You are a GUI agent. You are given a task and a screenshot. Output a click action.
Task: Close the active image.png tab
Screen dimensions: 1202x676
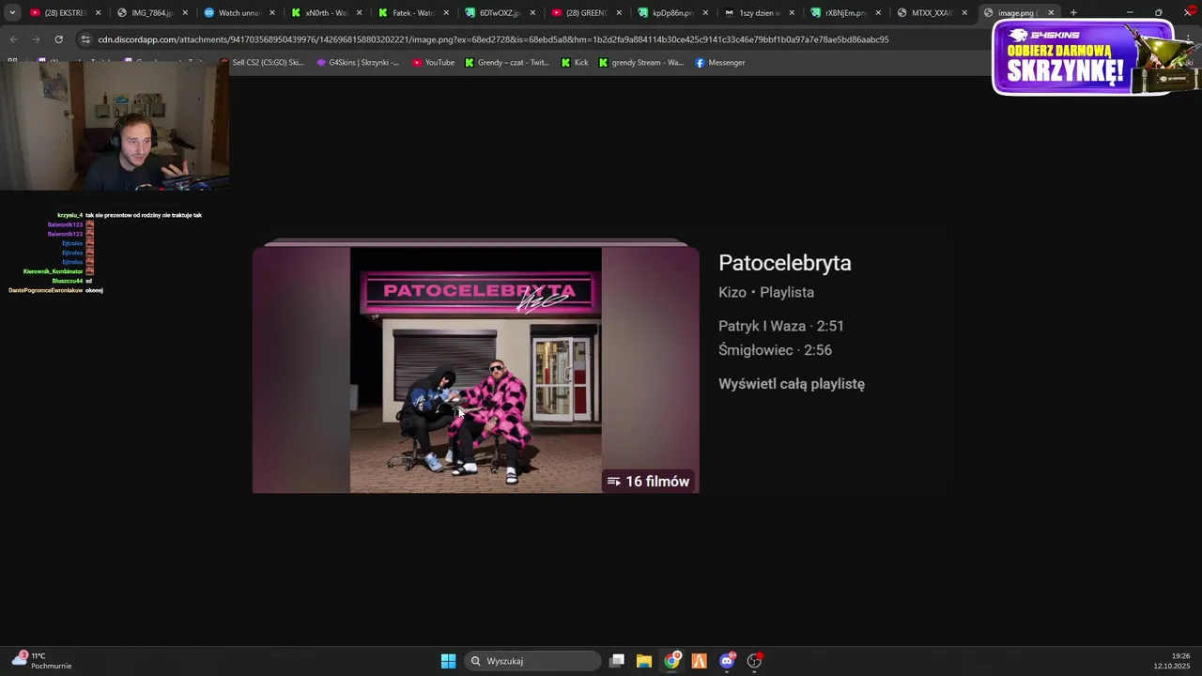(1051, 13)
